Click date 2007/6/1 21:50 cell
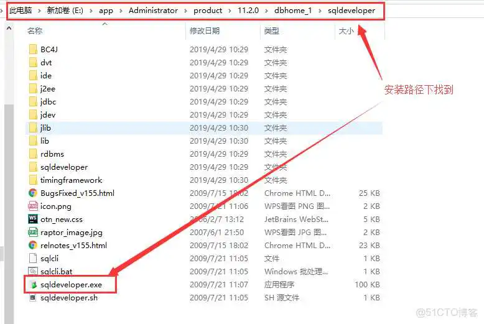The width and height of the screenshot is (484, 324). 216,233
